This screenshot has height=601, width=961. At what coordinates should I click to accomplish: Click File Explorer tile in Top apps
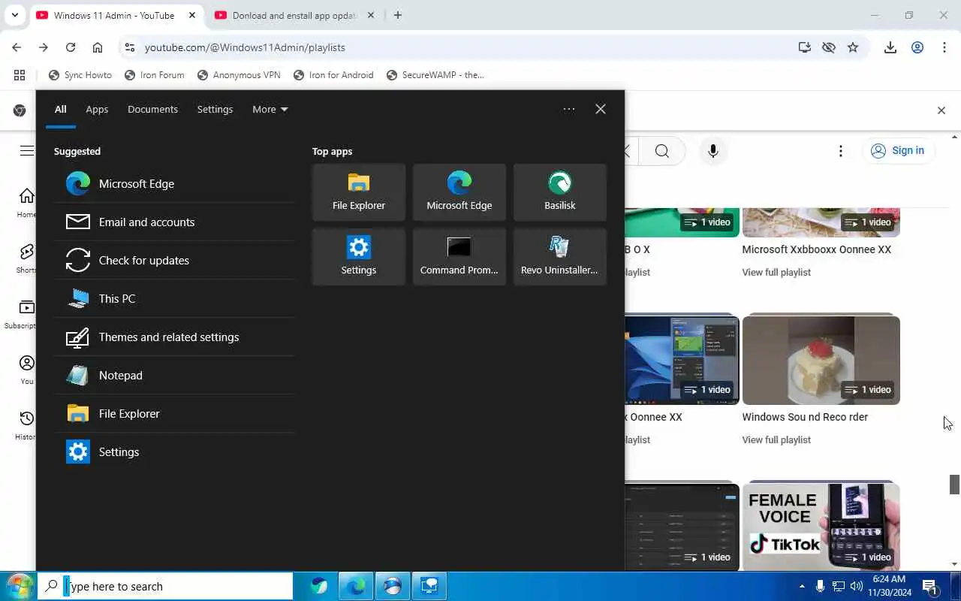(359, 192)
